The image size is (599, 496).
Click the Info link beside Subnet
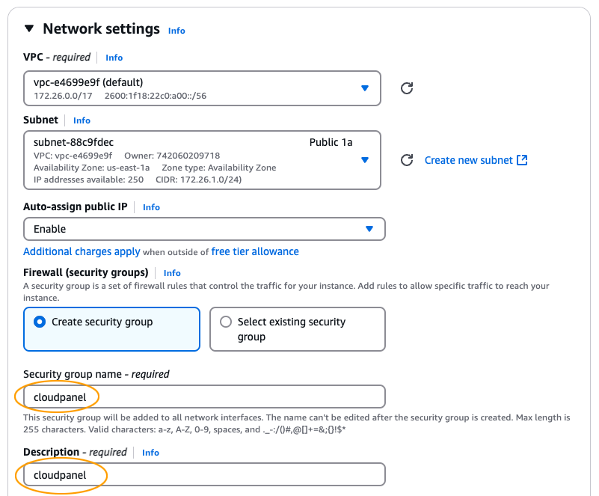click(x=81, y=120)
